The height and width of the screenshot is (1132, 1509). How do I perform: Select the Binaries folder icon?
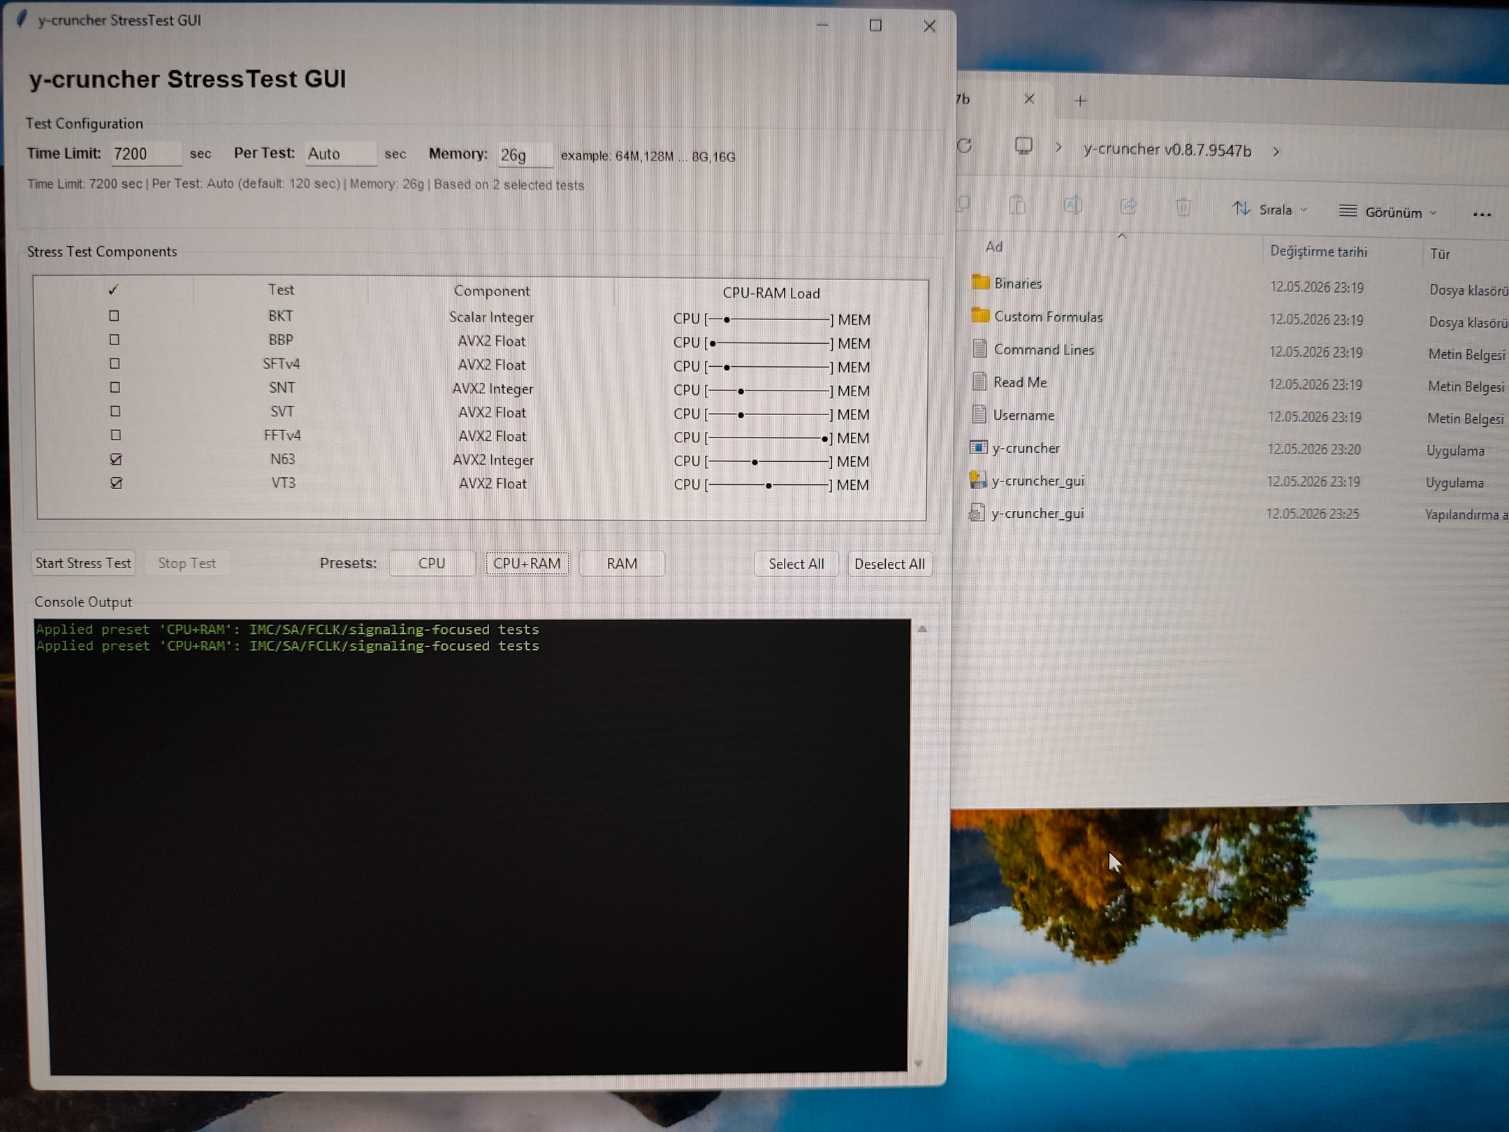pos(980,282)
